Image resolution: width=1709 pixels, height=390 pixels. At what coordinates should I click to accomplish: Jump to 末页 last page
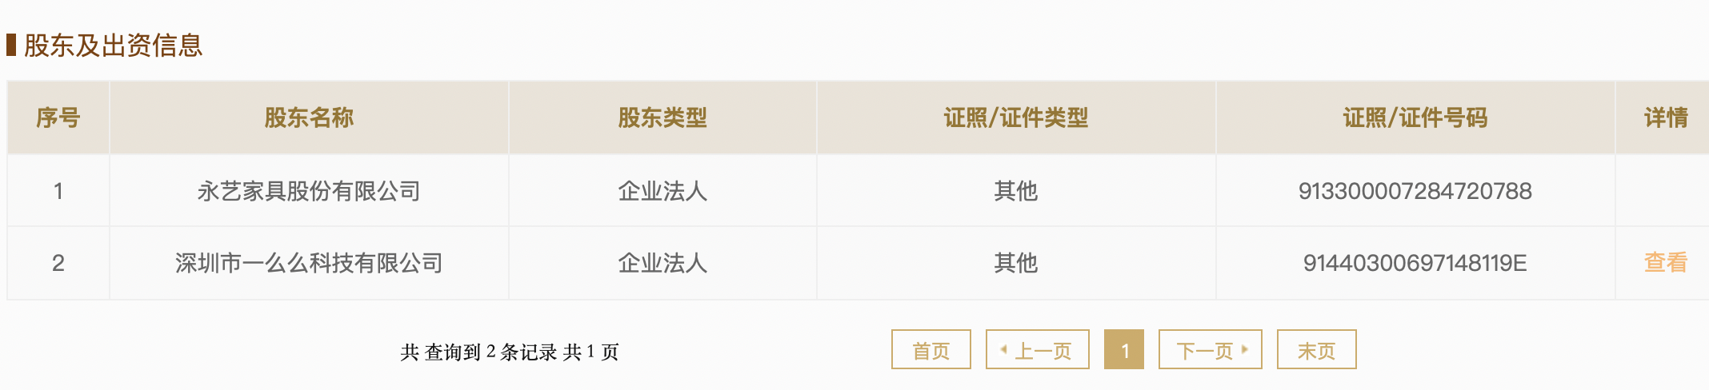point(1316,350)
